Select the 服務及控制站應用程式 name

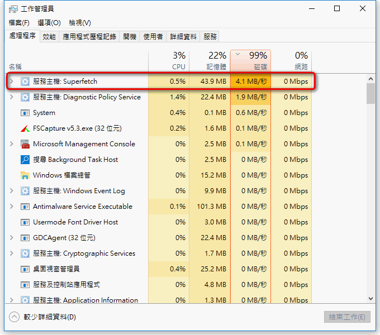click(66, 285)
